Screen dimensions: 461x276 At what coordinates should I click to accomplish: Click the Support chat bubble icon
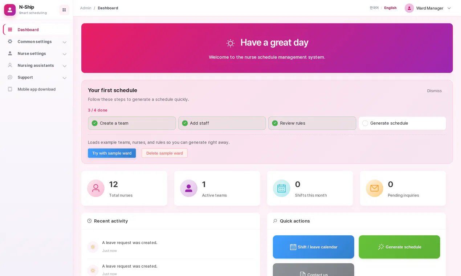pos(10,77)
